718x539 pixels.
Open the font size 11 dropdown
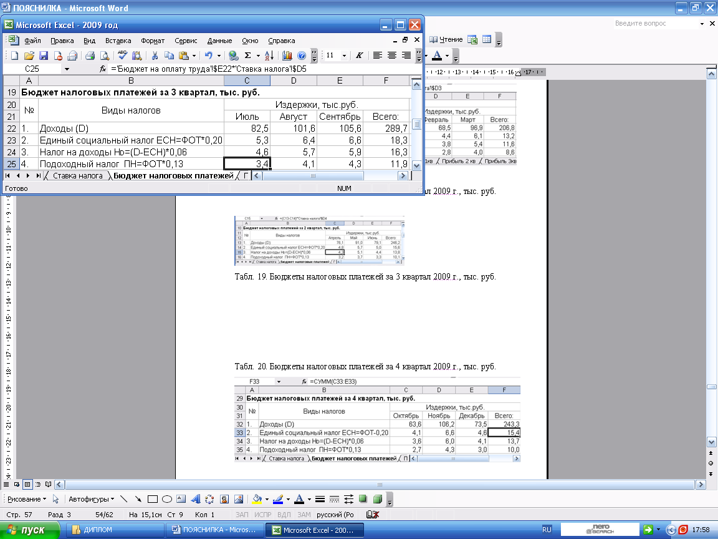point(345,56)
